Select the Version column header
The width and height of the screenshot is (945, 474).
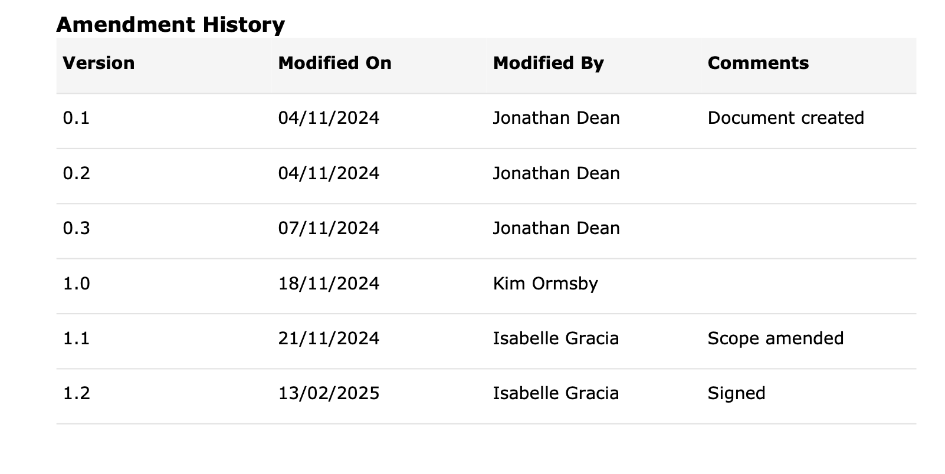[99, 63]
